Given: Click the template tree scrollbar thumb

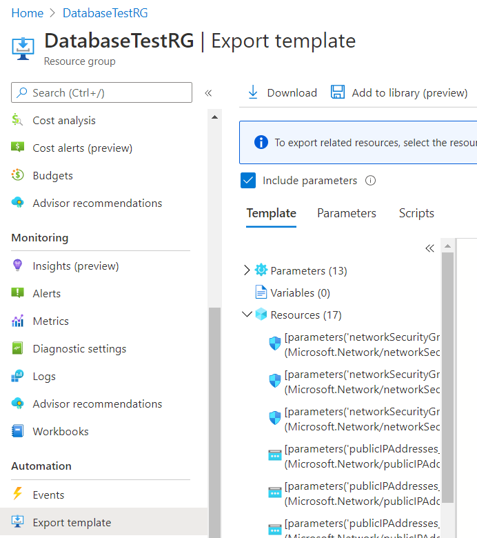Looking at the screenshot, I should pos(447,377).
